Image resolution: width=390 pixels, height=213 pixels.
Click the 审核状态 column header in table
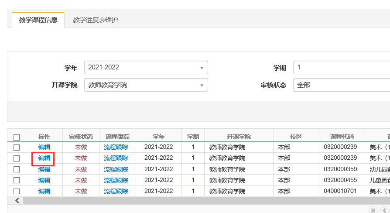(x=81, y=136)
